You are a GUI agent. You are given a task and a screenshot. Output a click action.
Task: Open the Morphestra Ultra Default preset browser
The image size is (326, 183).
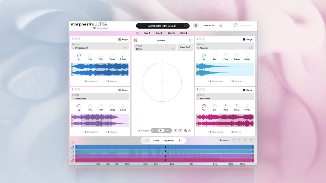point(163,26)
